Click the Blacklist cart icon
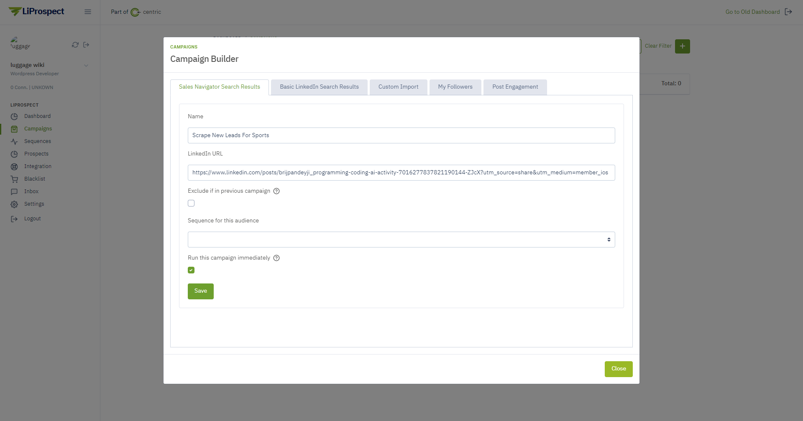Screen dimensions: 803x421 (14, 179)
